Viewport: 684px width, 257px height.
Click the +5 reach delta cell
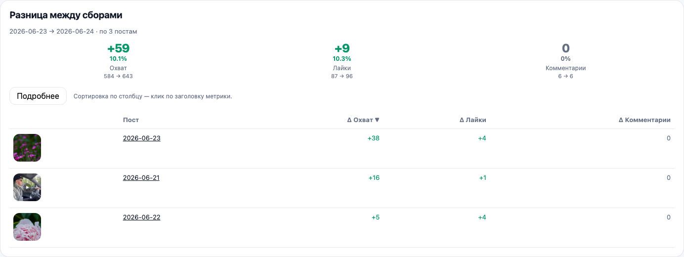click(x=376, y=217)
